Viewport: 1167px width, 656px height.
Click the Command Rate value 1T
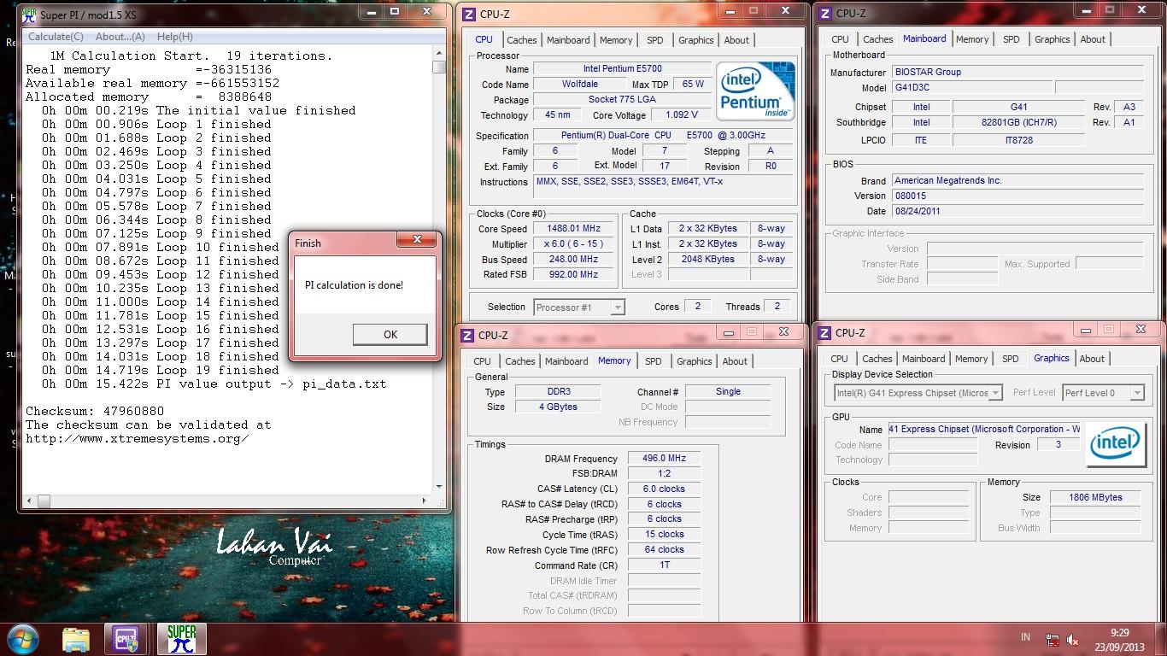[x=664, y=565]
